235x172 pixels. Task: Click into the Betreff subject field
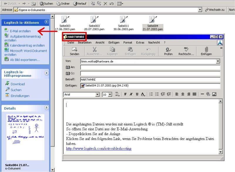[x=150, y=79]
